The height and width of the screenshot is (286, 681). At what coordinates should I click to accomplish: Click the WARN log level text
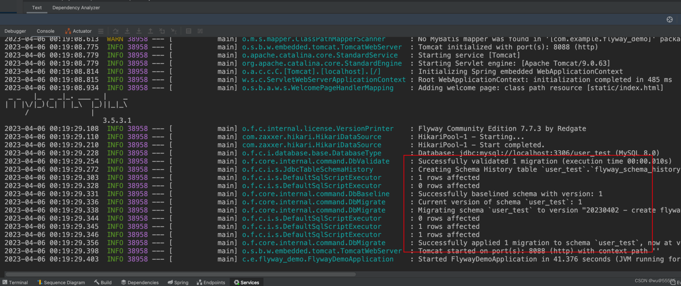click(x=115, y=39)
